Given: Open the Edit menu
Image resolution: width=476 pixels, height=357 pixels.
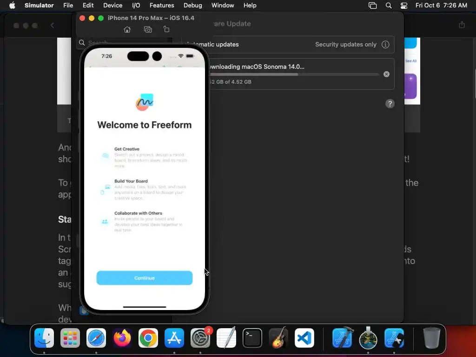Looking at the screenshot, I should tap(88, 5).
